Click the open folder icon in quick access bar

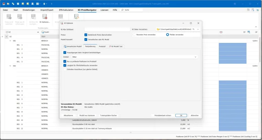pyautogui.click(x=8, y=4)
